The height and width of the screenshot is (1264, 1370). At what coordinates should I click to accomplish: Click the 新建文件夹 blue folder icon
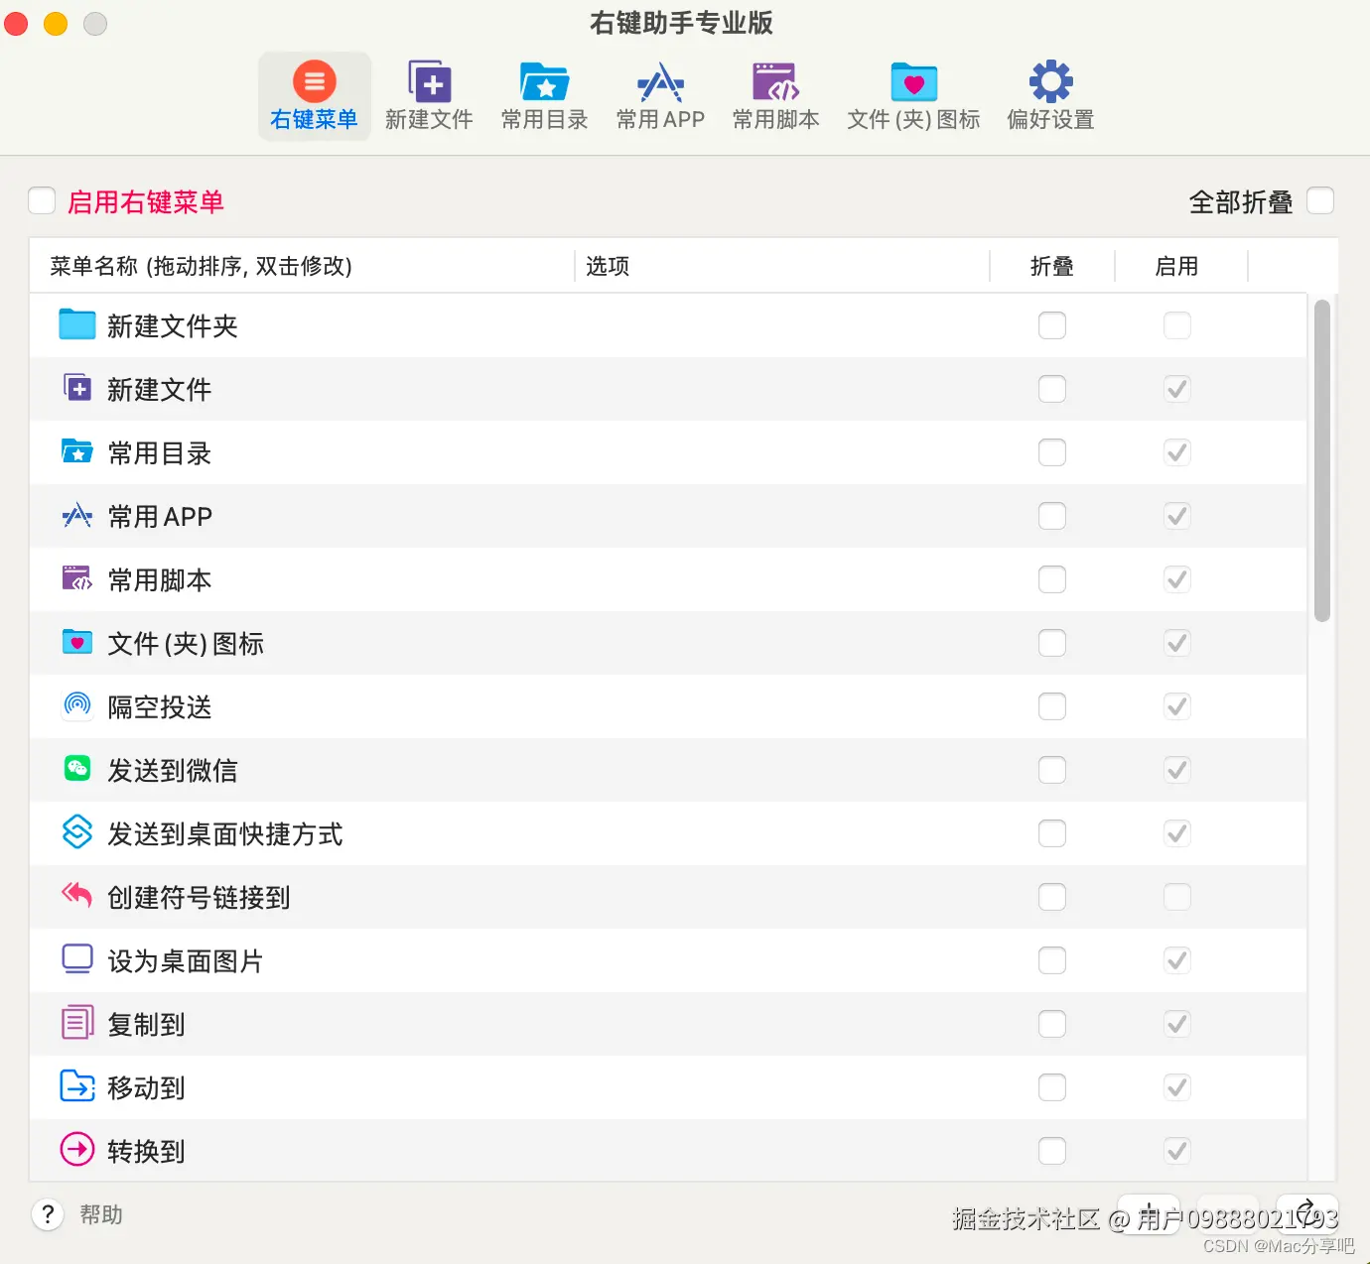(x=76, y=324)
